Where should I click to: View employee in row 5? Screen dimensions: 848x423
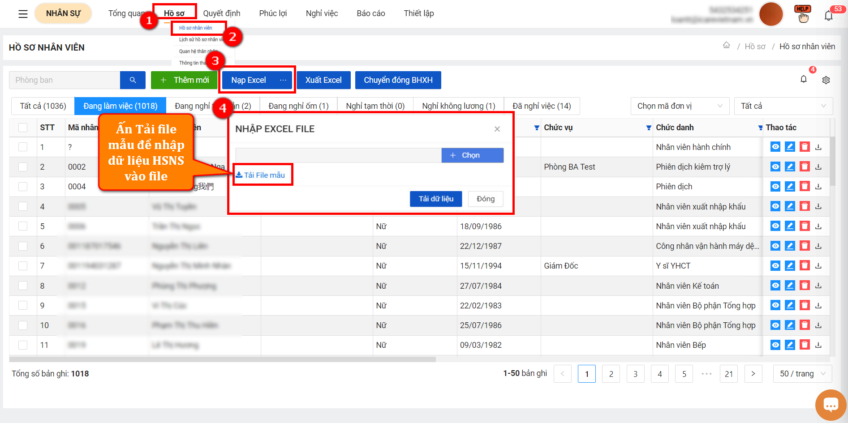pos(775,226)
